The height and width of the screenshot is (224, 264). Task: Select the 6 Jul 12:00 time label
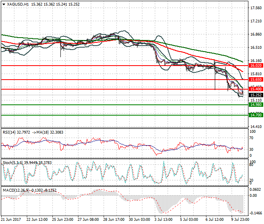[x=215, y=220]
